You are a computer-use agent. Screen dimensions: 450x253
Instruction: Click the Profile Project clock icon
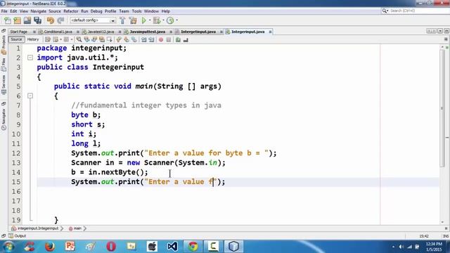[170, 20]
